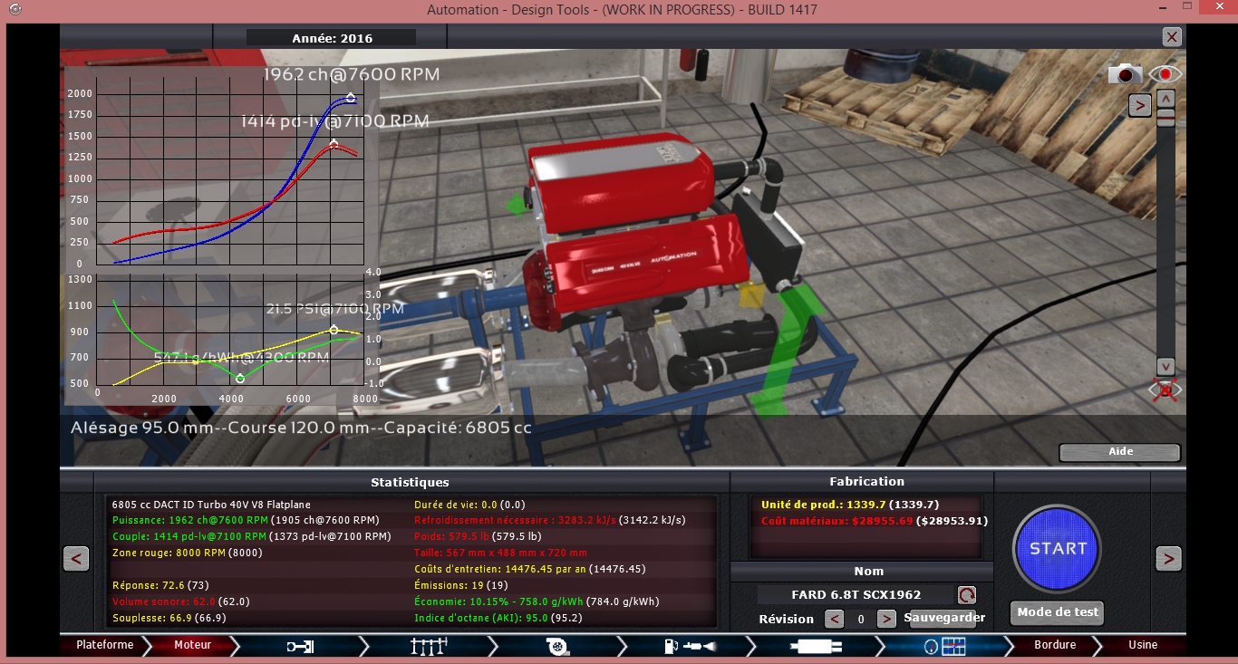Click the power peak marker on graph
Viewport: 1238px width, 664px height.
tap(351, 98)
